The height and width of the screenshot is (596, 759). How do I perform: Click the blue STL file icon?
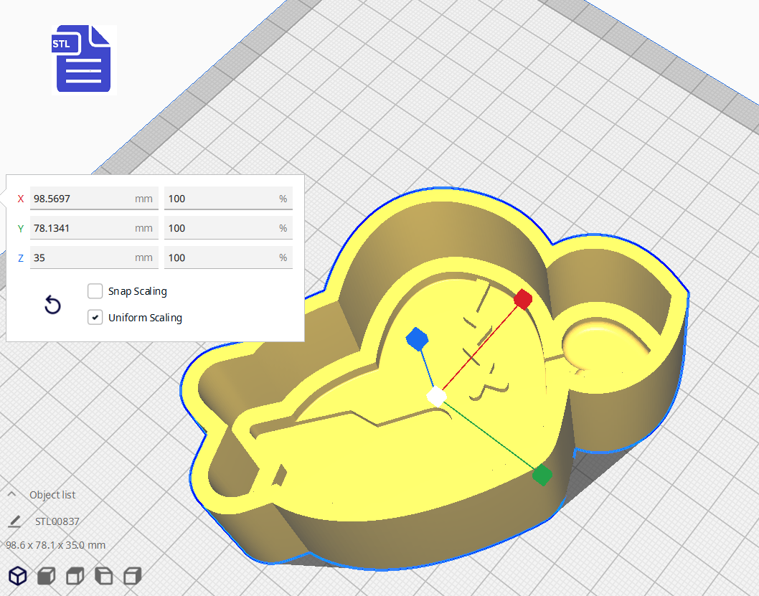[x=83, y=59]
